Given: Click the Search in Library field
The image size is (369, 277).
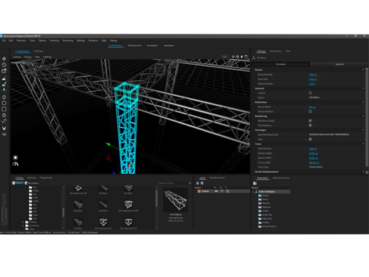Looking at the screenshot, I should point(173,183).
